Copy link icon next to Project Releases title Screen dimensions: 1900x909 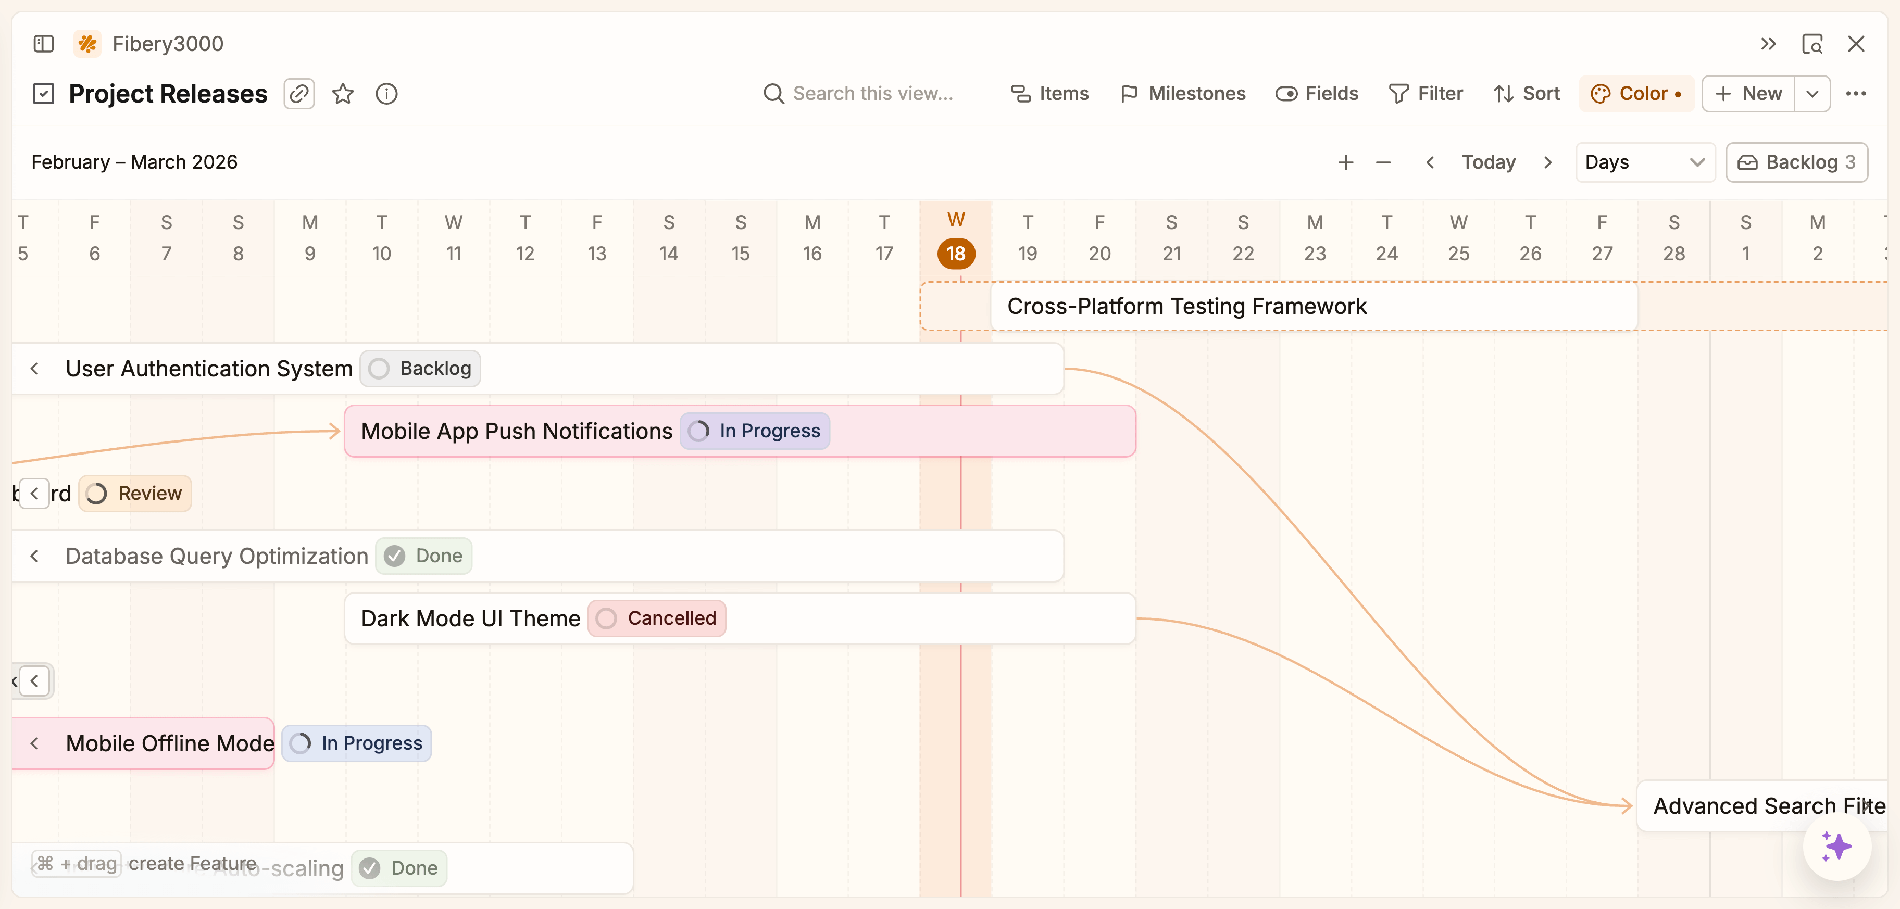[x=299, y=94]
